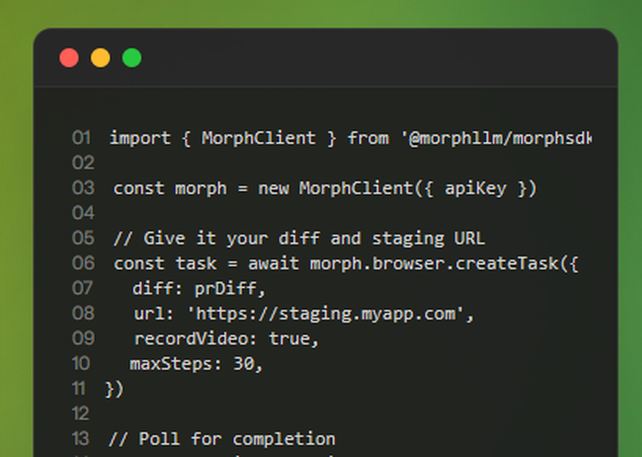Click line number 06 in the gutter
Viewport: 642px width, 457px height.
[82, 263]
